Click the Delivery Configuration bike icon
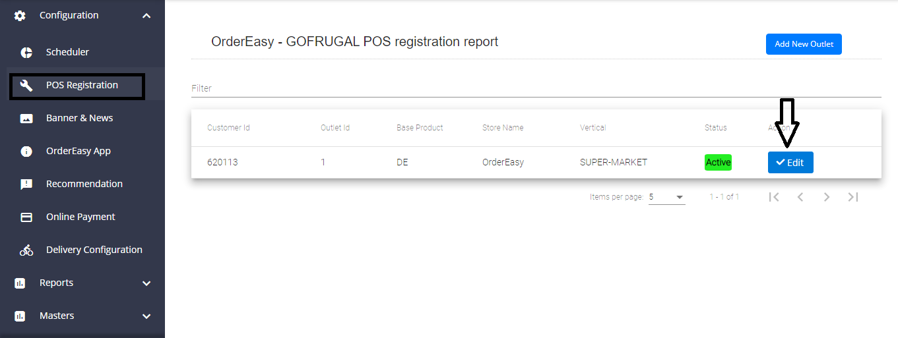Image resolution: width=898 pixels, height=338 pixels. coord(26,250)
